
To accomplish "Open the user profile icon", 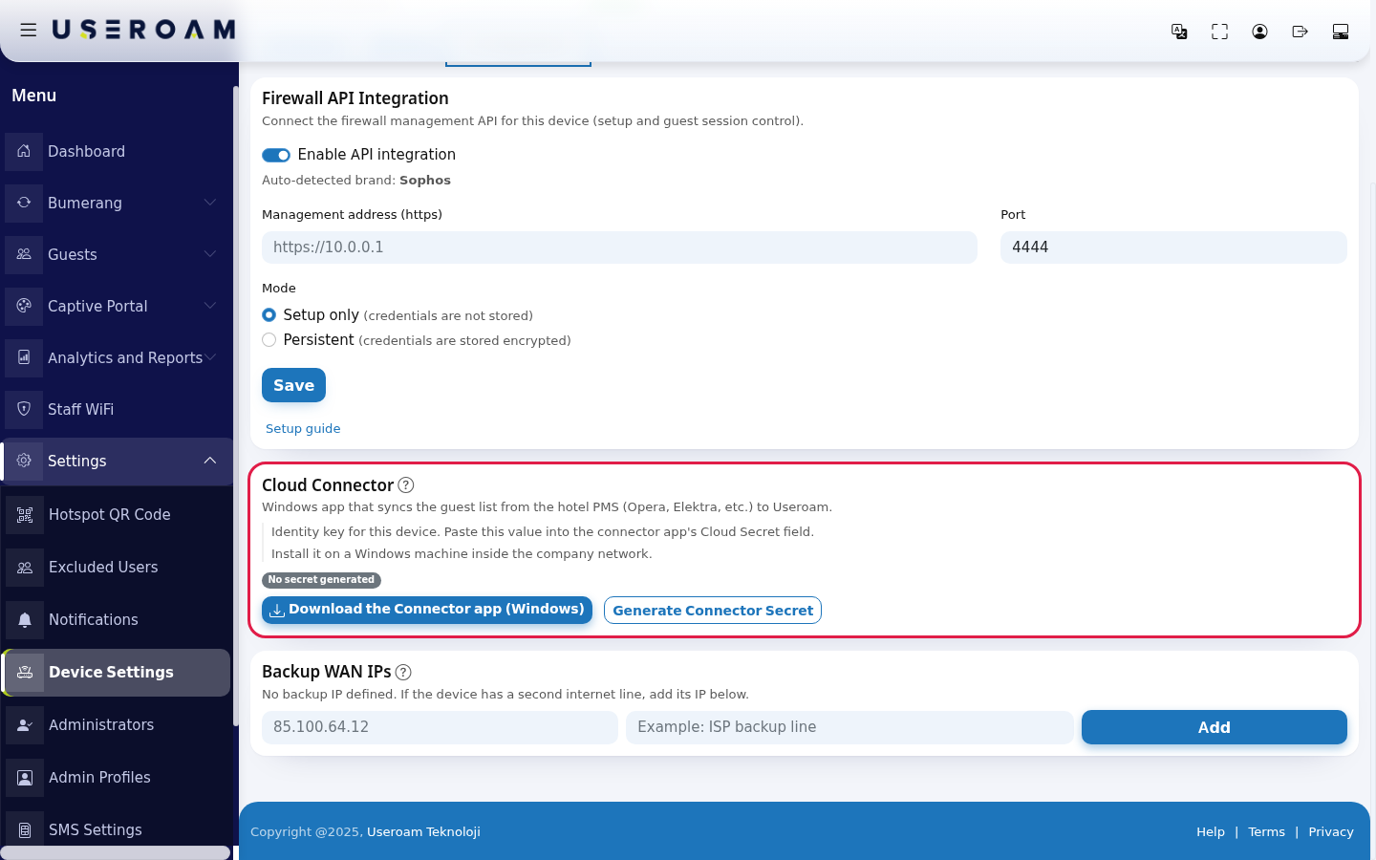I will point(1259,32).
